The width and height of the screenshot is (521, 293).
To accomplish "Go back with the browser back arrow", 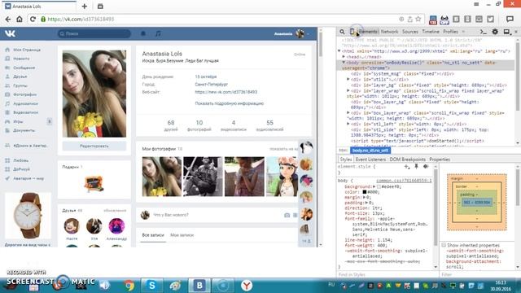I will coord(8,20).
